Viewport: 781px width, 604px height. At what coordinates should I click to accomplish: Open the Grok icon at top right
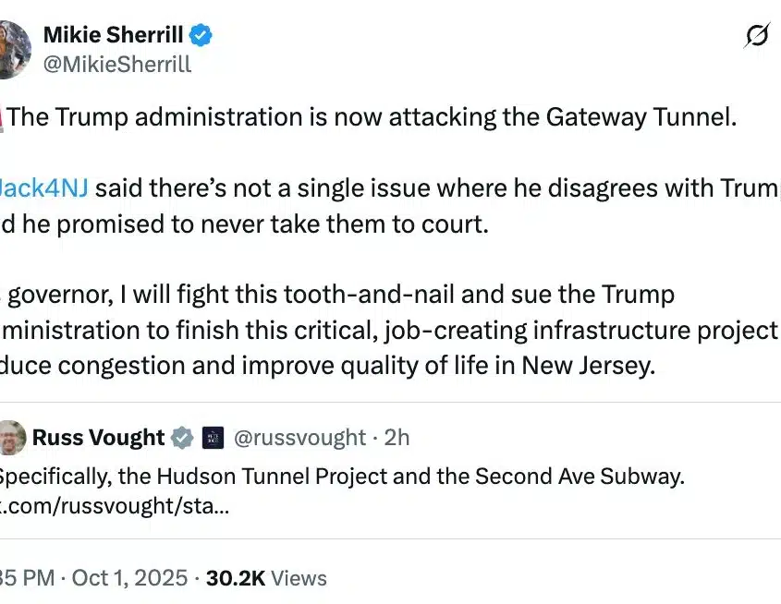pyautogui.click(x=756, y=36)
